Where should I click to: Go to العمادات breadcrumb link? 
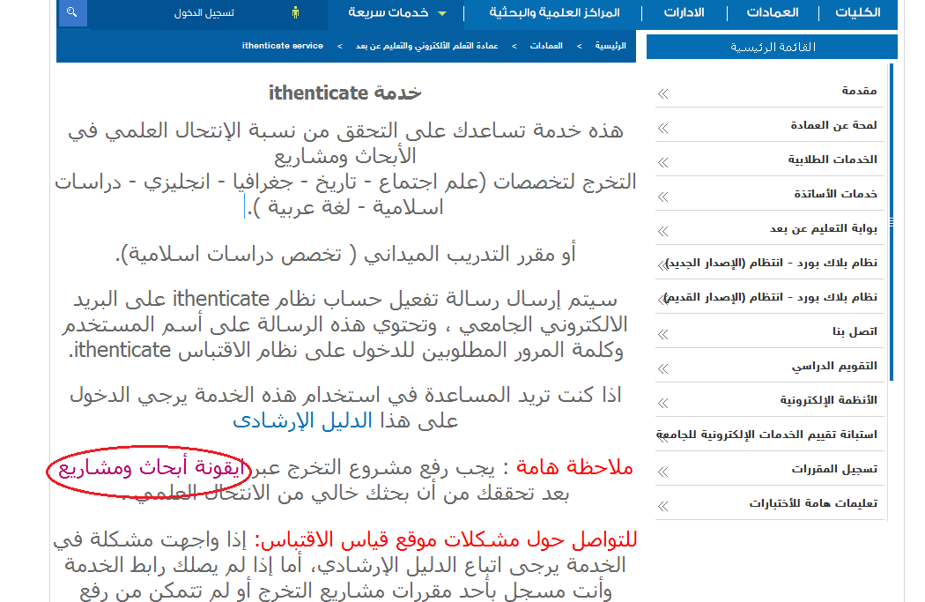pos(546,46)
